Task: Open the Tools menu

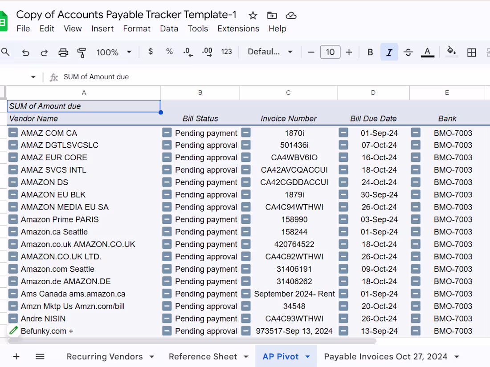Action: point(197,29)
